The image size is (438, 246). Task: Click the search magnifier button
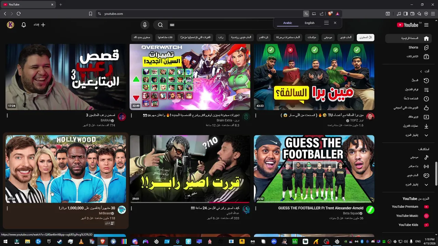tap(160, 25)
